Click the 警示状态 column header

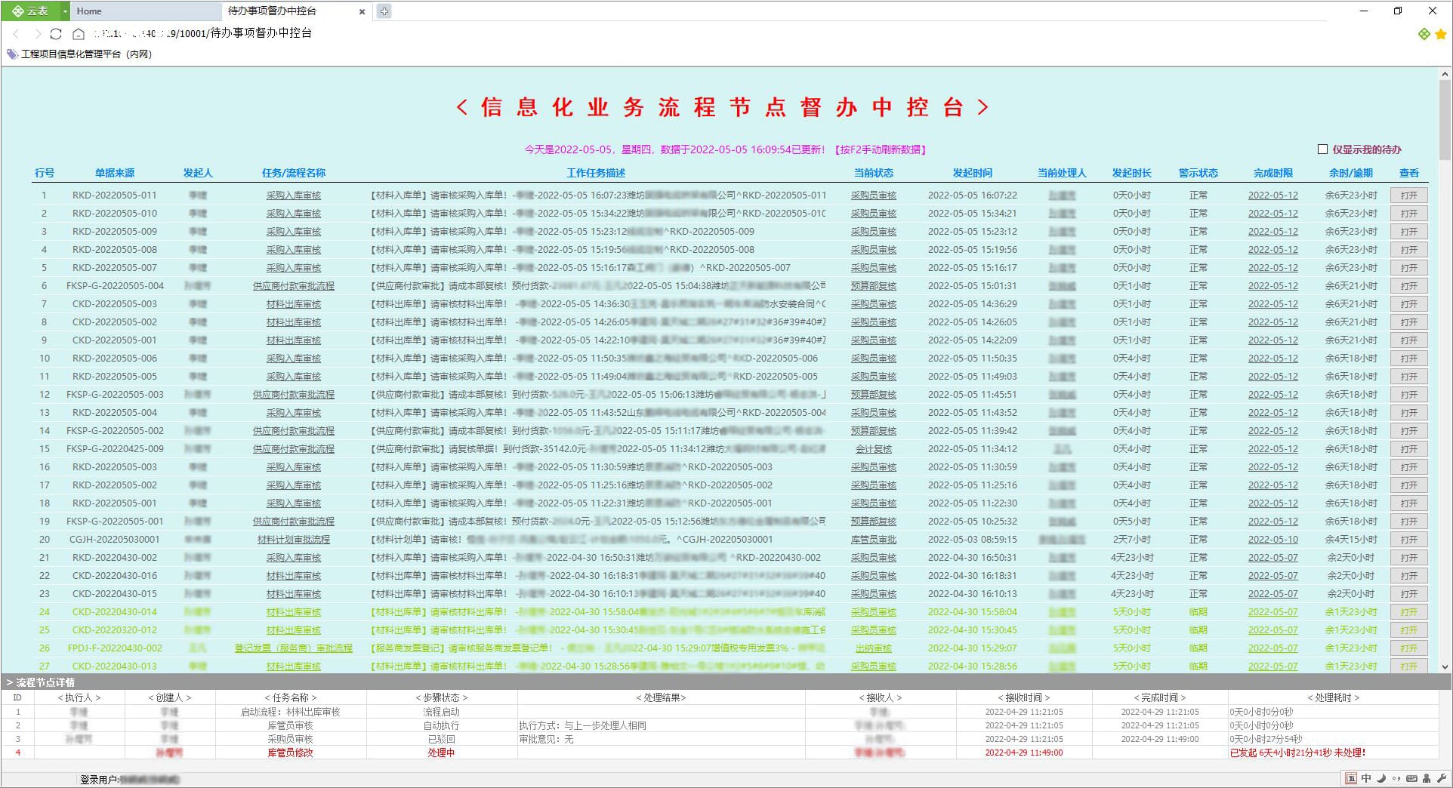click(1198, 173)
